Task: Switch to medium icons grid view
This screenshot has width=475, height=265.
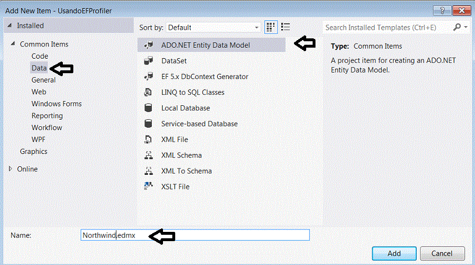Action: point(271,27)
